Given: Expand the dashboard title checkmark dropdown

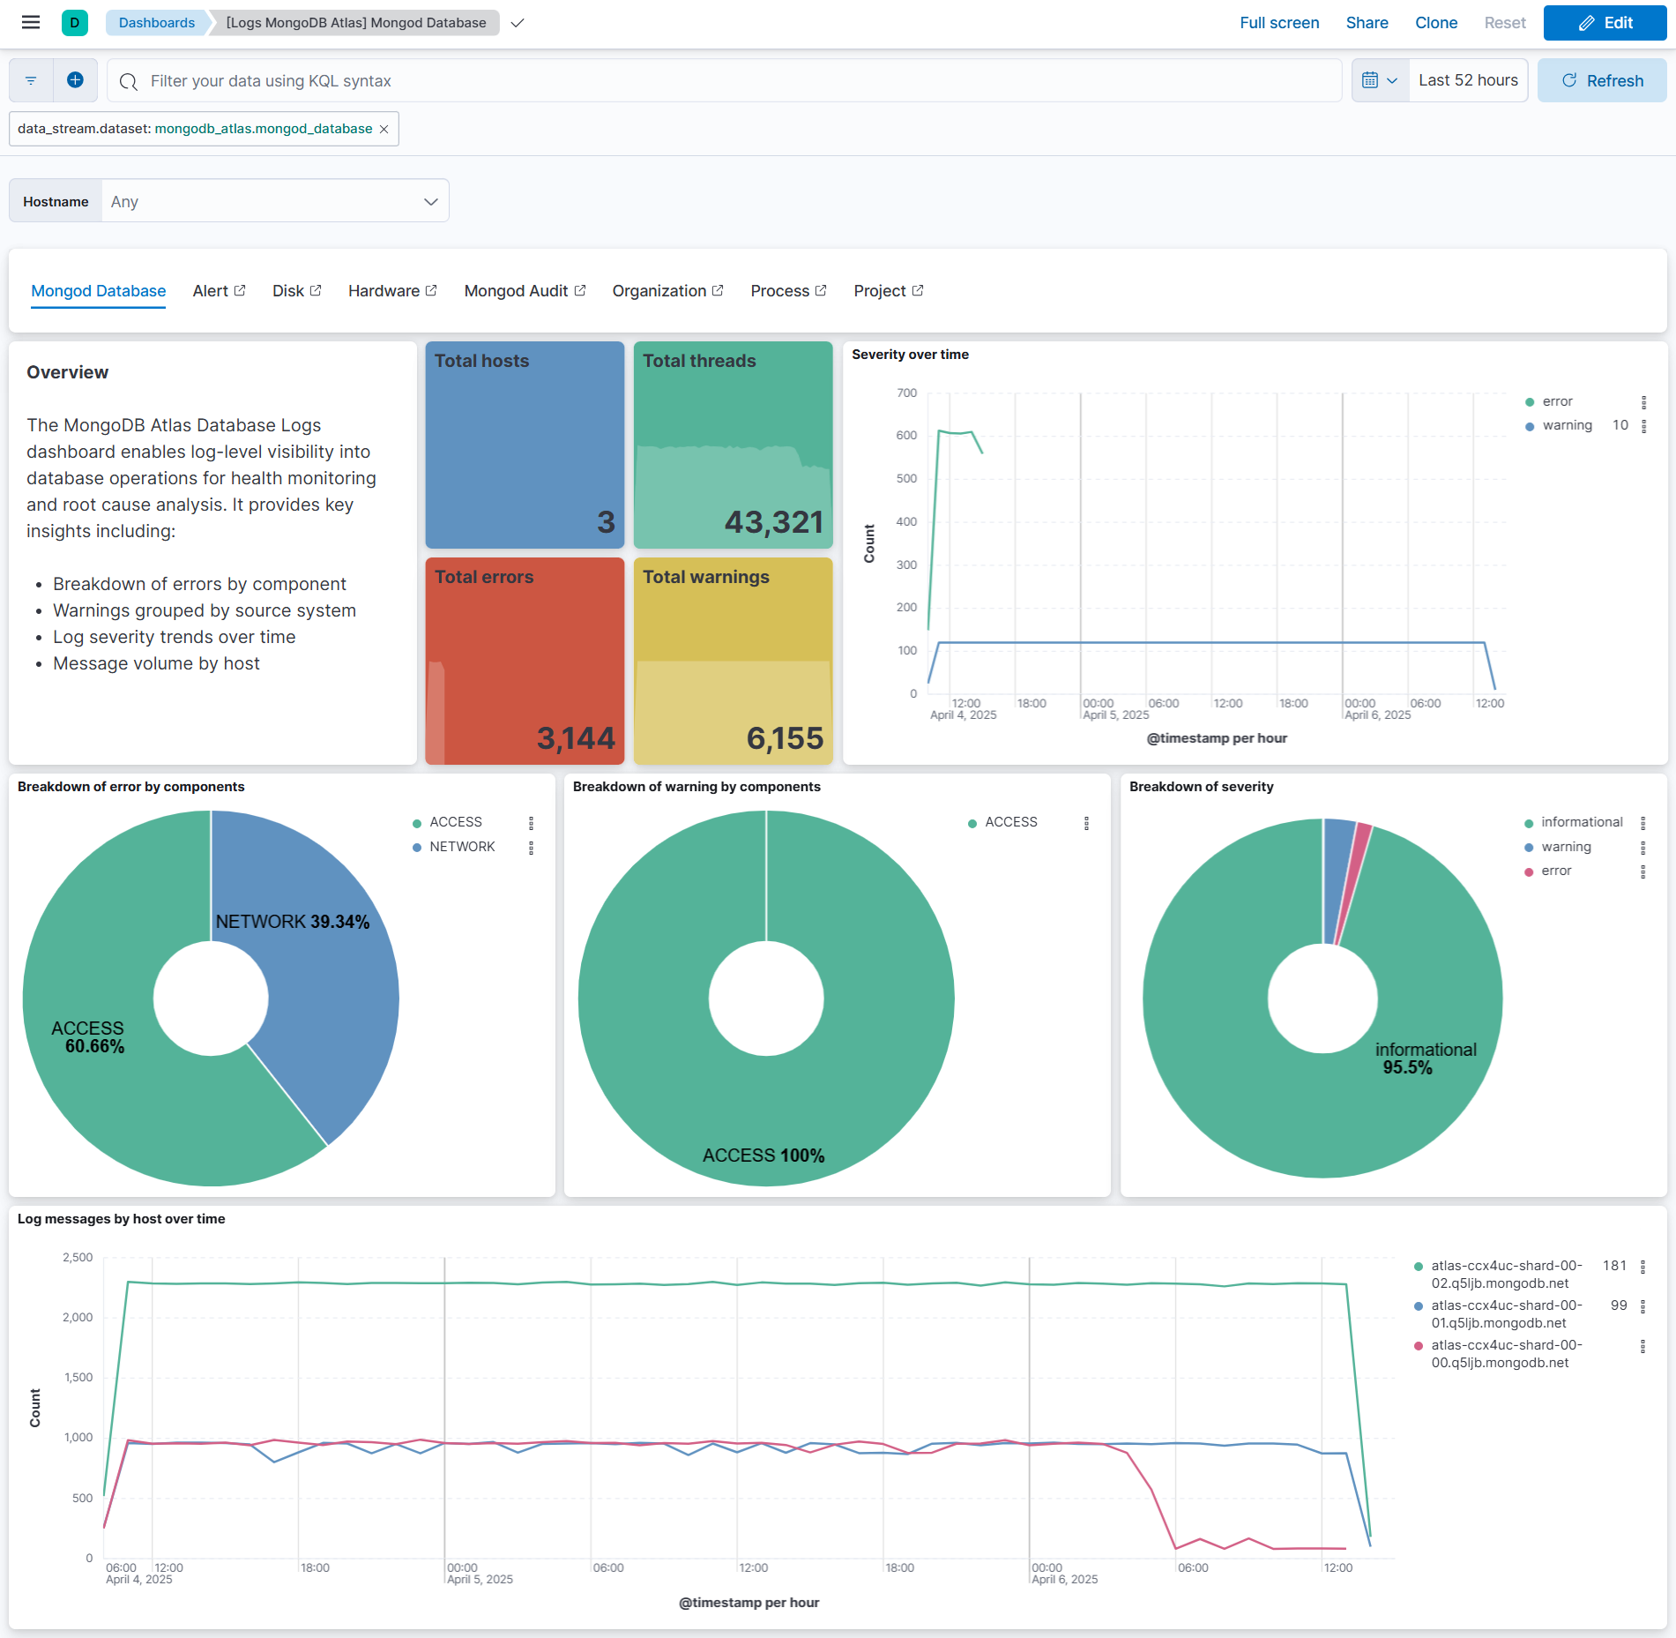Looking at the screenshot, I should tap(518, 23).
